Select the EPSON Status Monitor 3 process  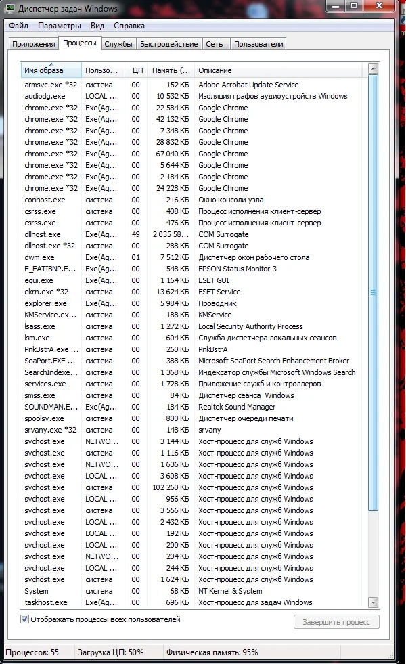pyautogui.click(x=193, y=269)
